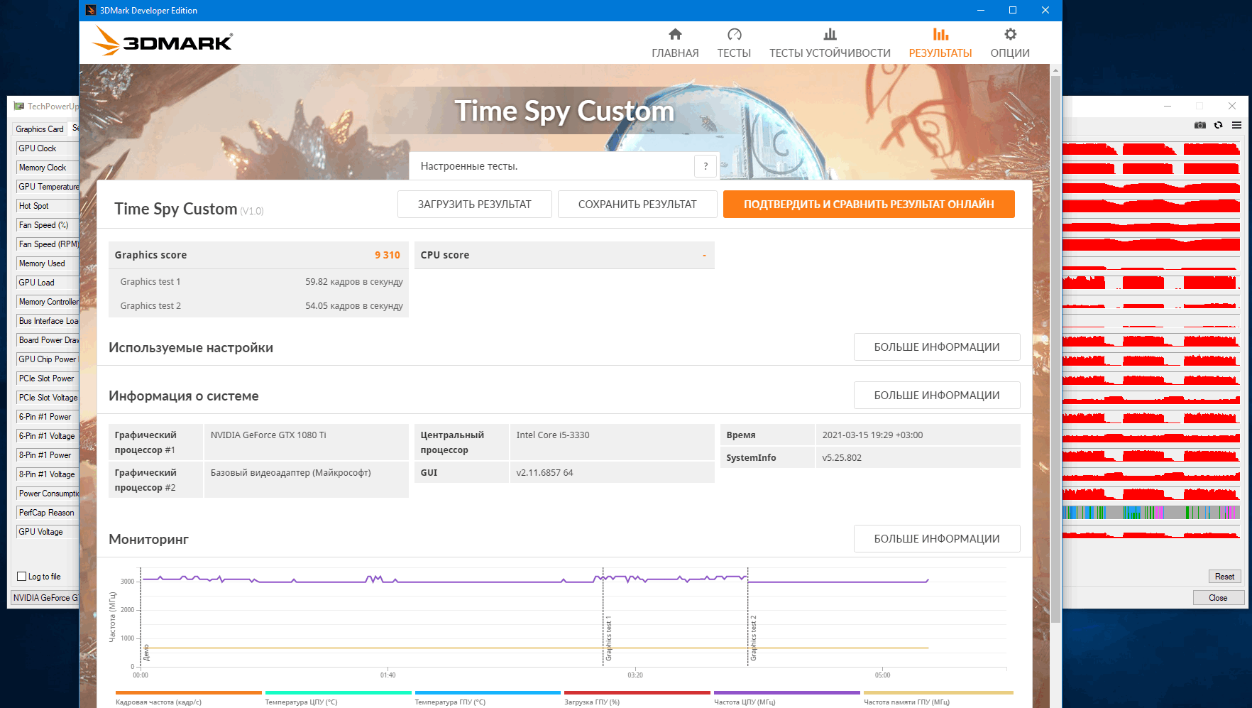Select the GPU Clock sensor row

click(47, 148)
